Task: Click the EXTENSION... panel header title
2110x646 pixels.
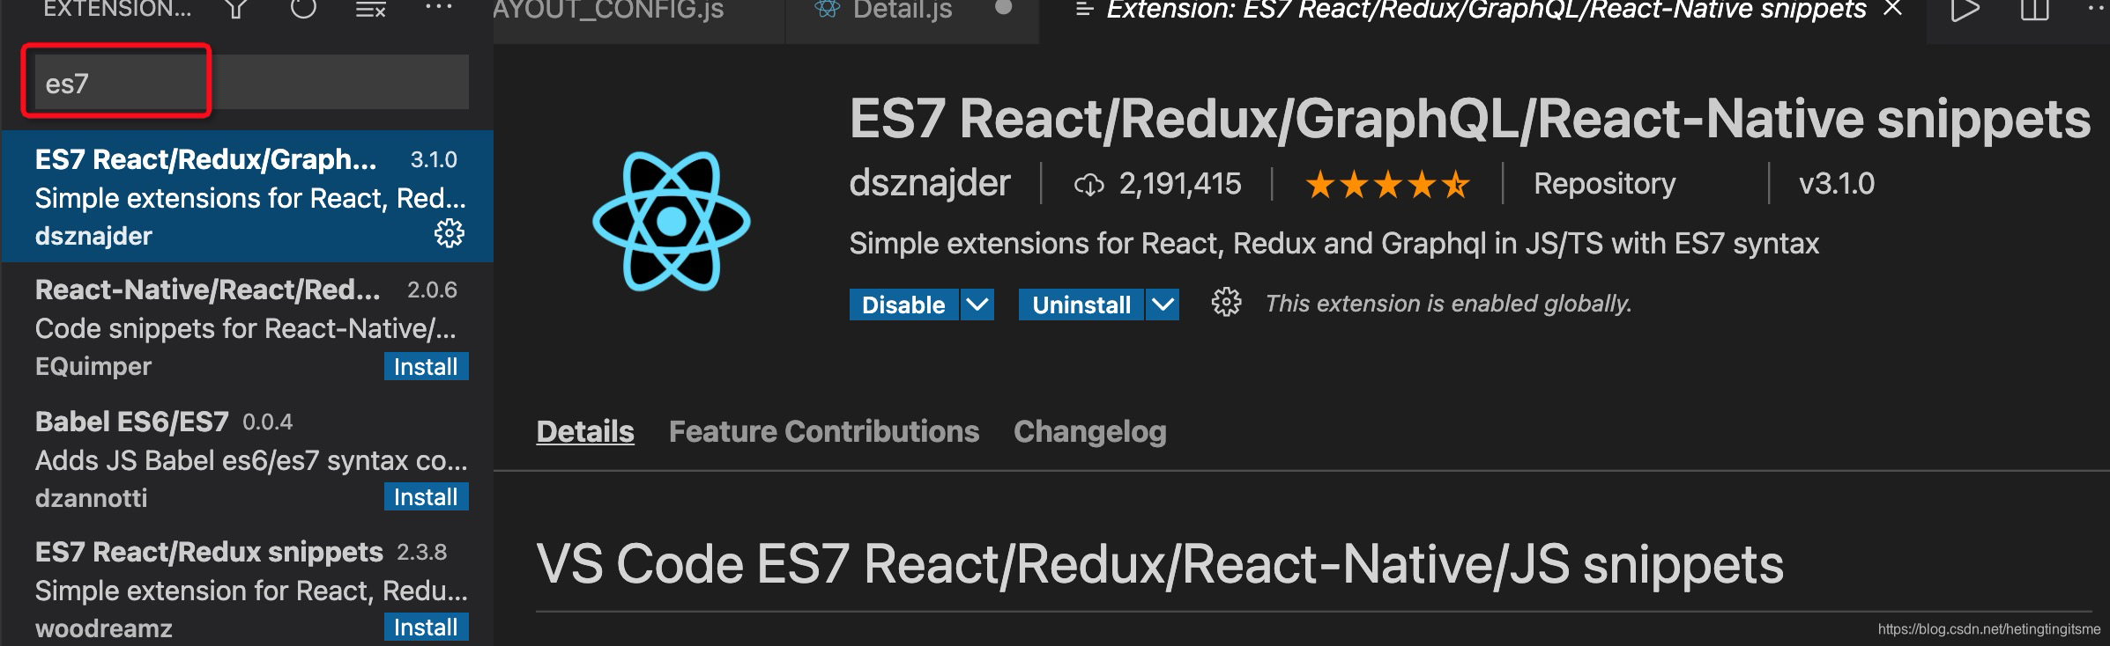Action: click(x=117, y=9)
